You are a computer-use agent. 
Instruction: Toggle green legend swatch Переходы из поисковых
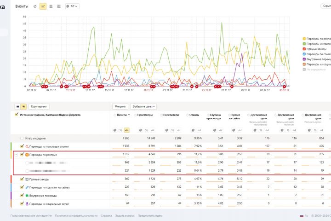304,44
